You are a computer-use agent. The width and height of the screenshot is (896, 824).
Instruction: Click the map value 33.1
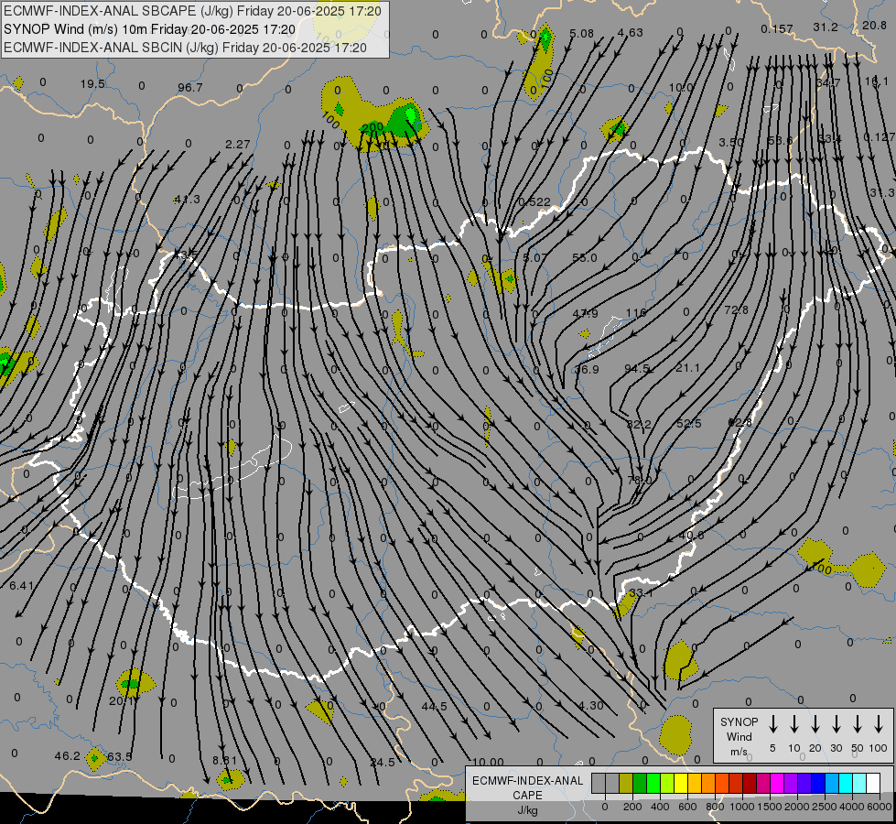(641, 593)
